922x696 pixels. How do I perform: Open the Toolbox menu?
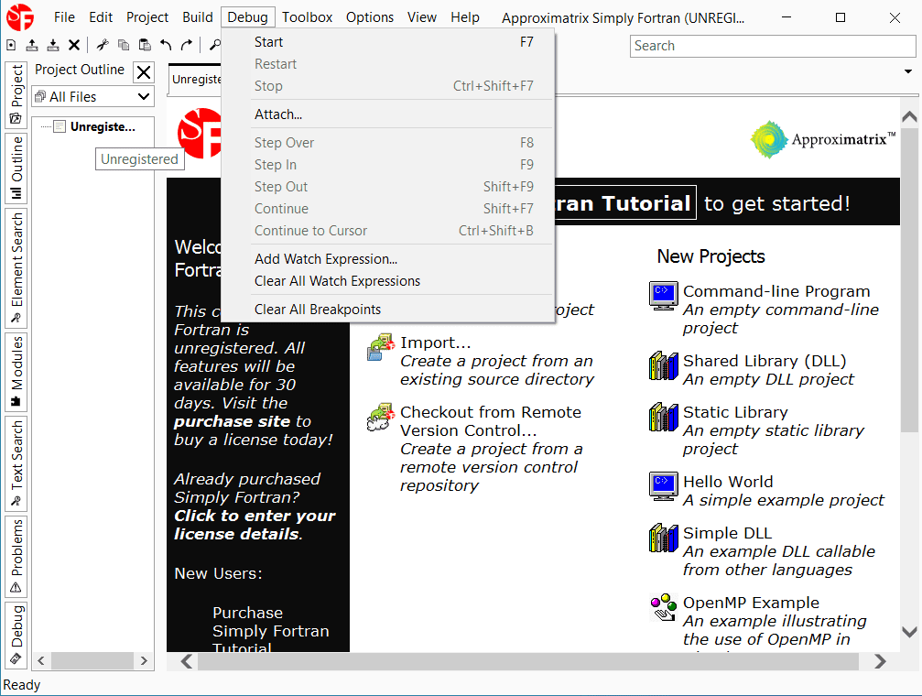(x=307, y=17)
